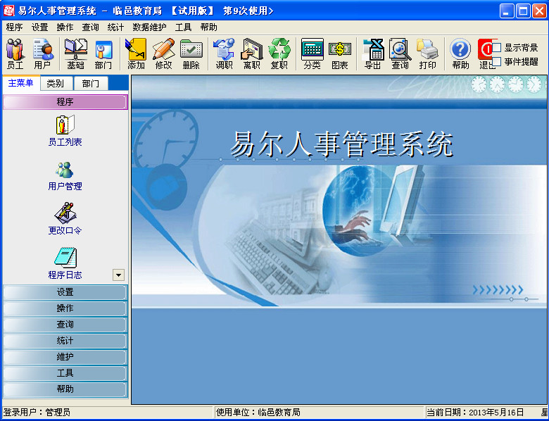Expand the 统计 sidebar section
This screenshot has width=549, height=421.
pyautogui.click(x=65, y=341)
